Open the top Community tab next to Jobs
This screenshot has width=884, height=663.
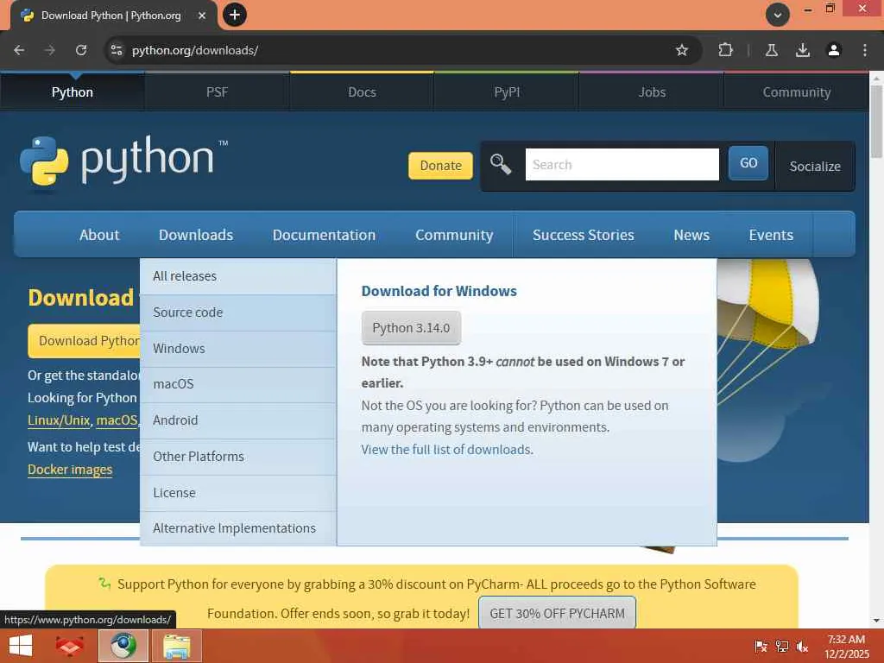coord(797,92)
